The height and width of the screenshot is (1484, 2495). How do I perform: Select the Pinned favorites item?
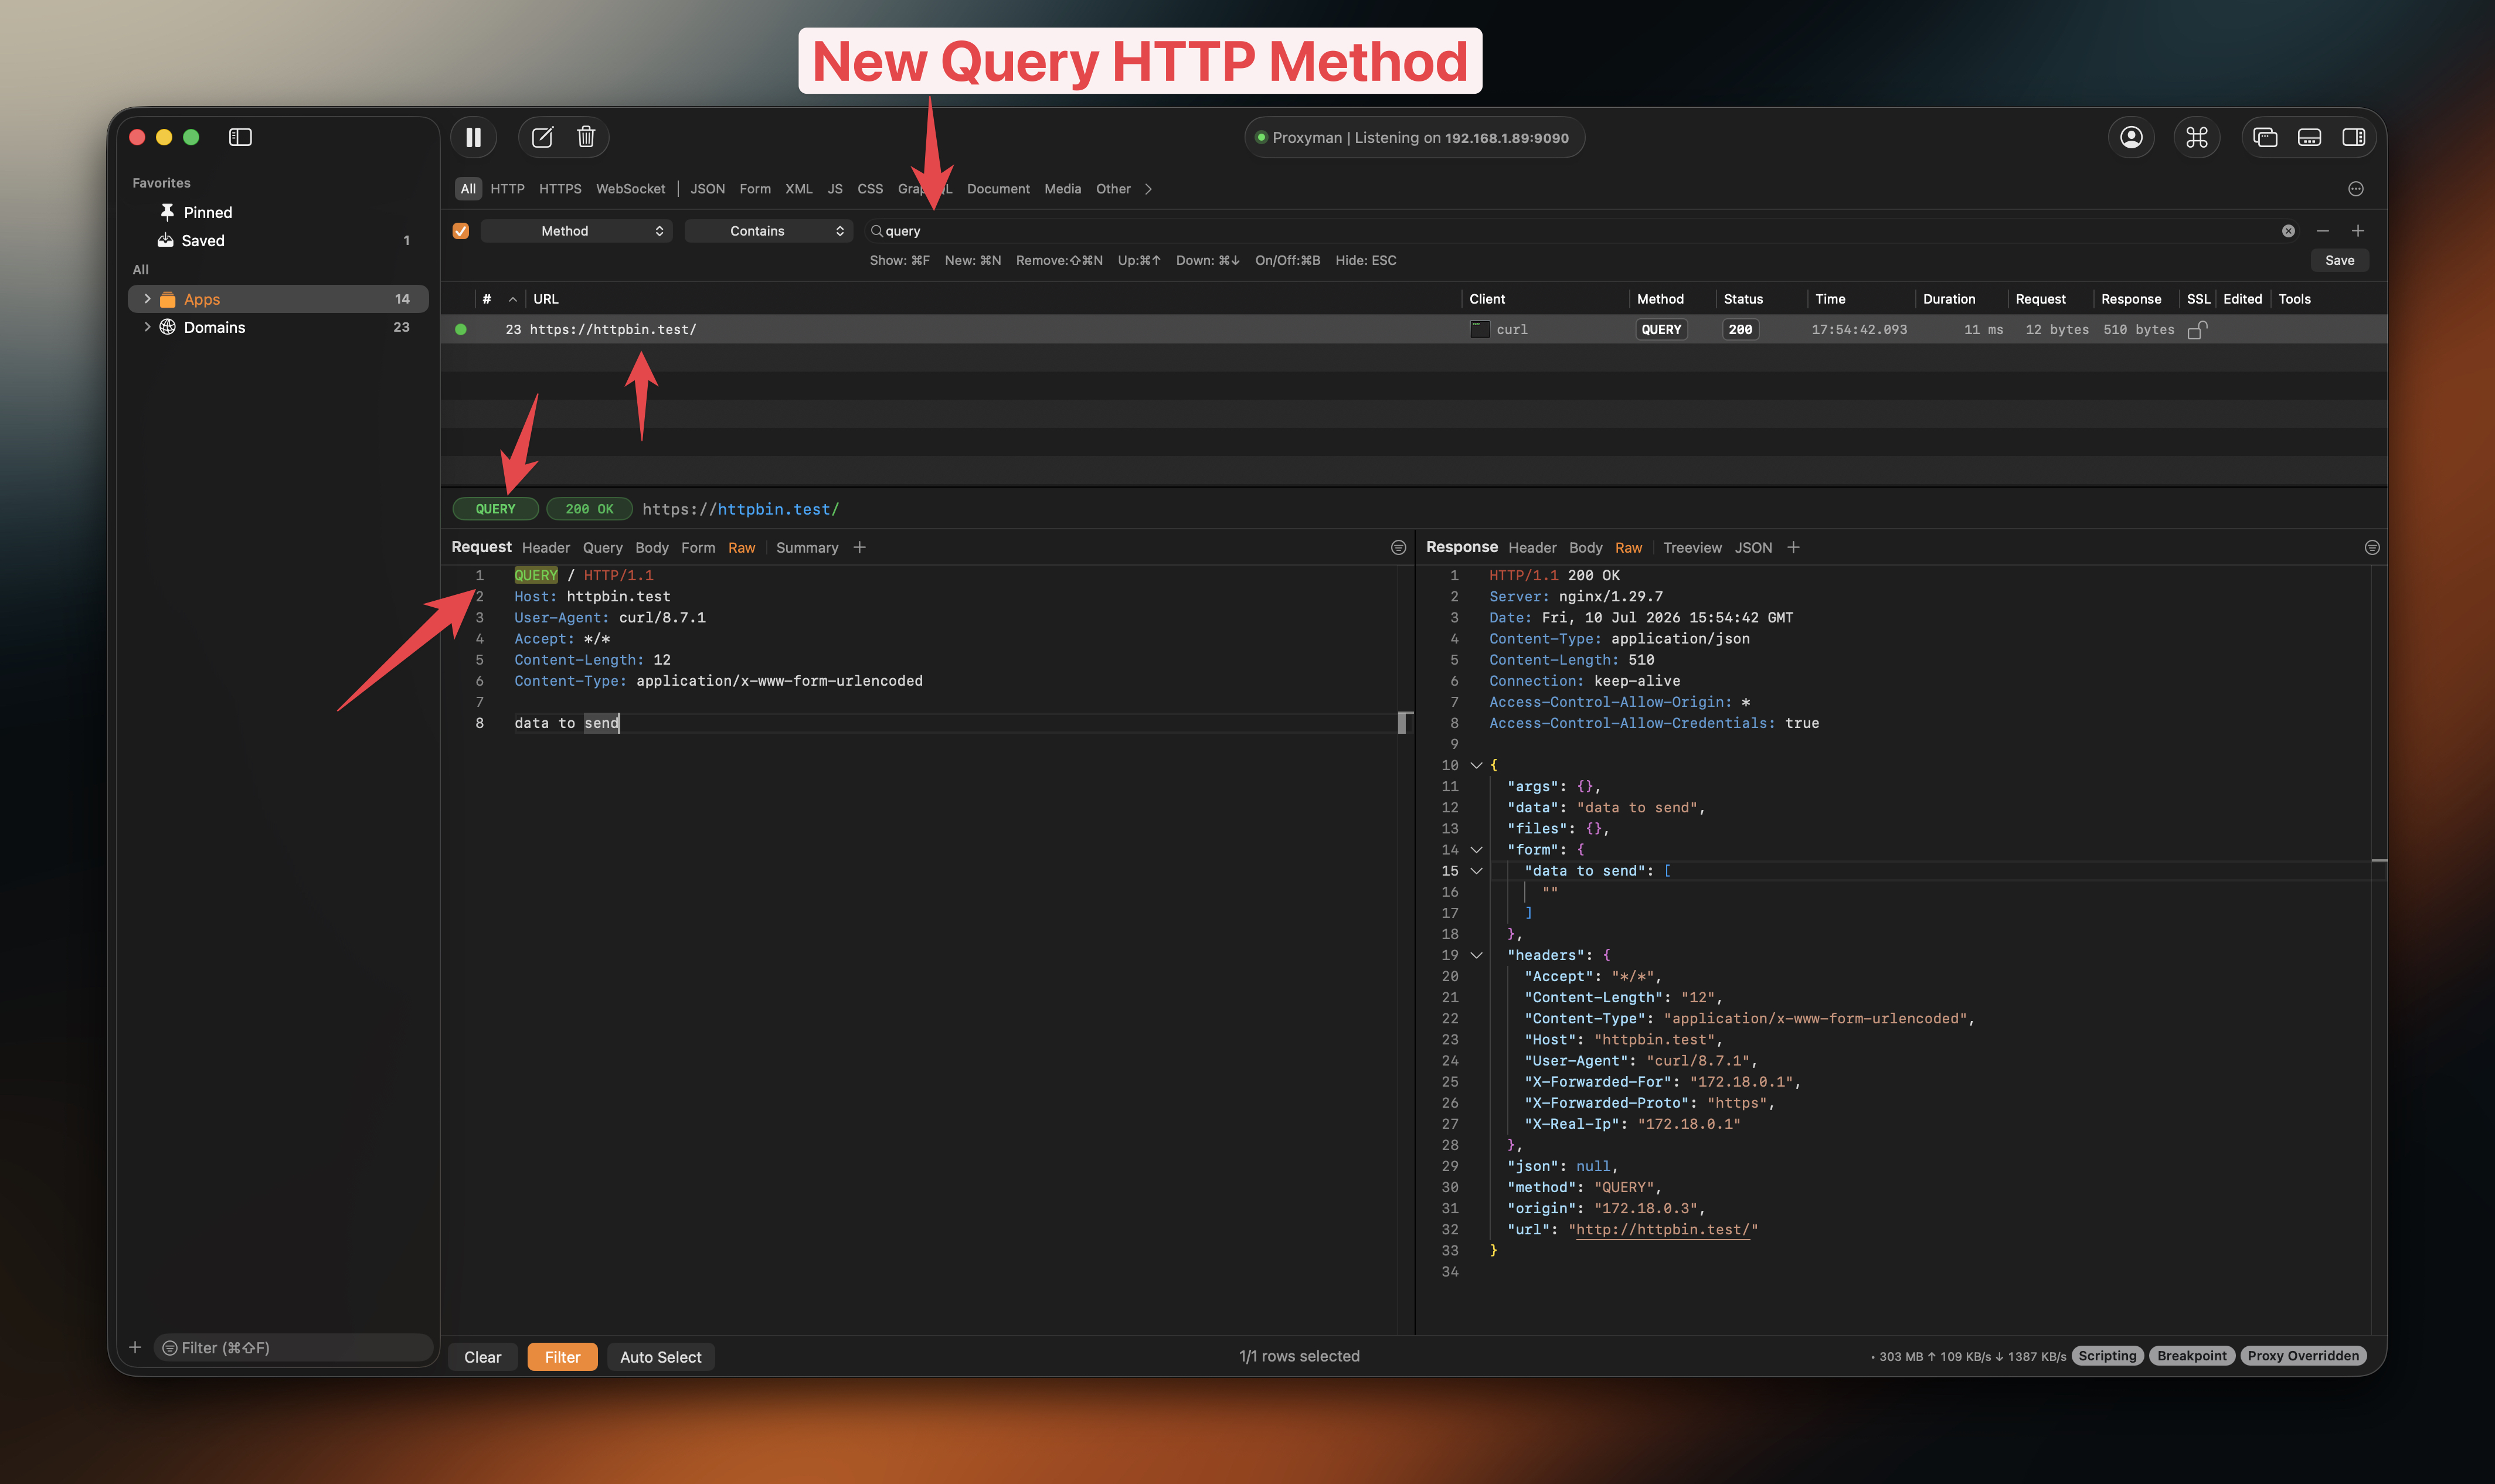(x=278, y=212)
